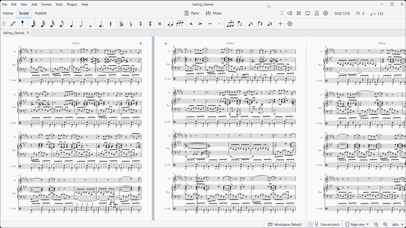Select the 16th note duration
Screen dimensions: 406x228
pyautogui.click(x=52, y=24)
